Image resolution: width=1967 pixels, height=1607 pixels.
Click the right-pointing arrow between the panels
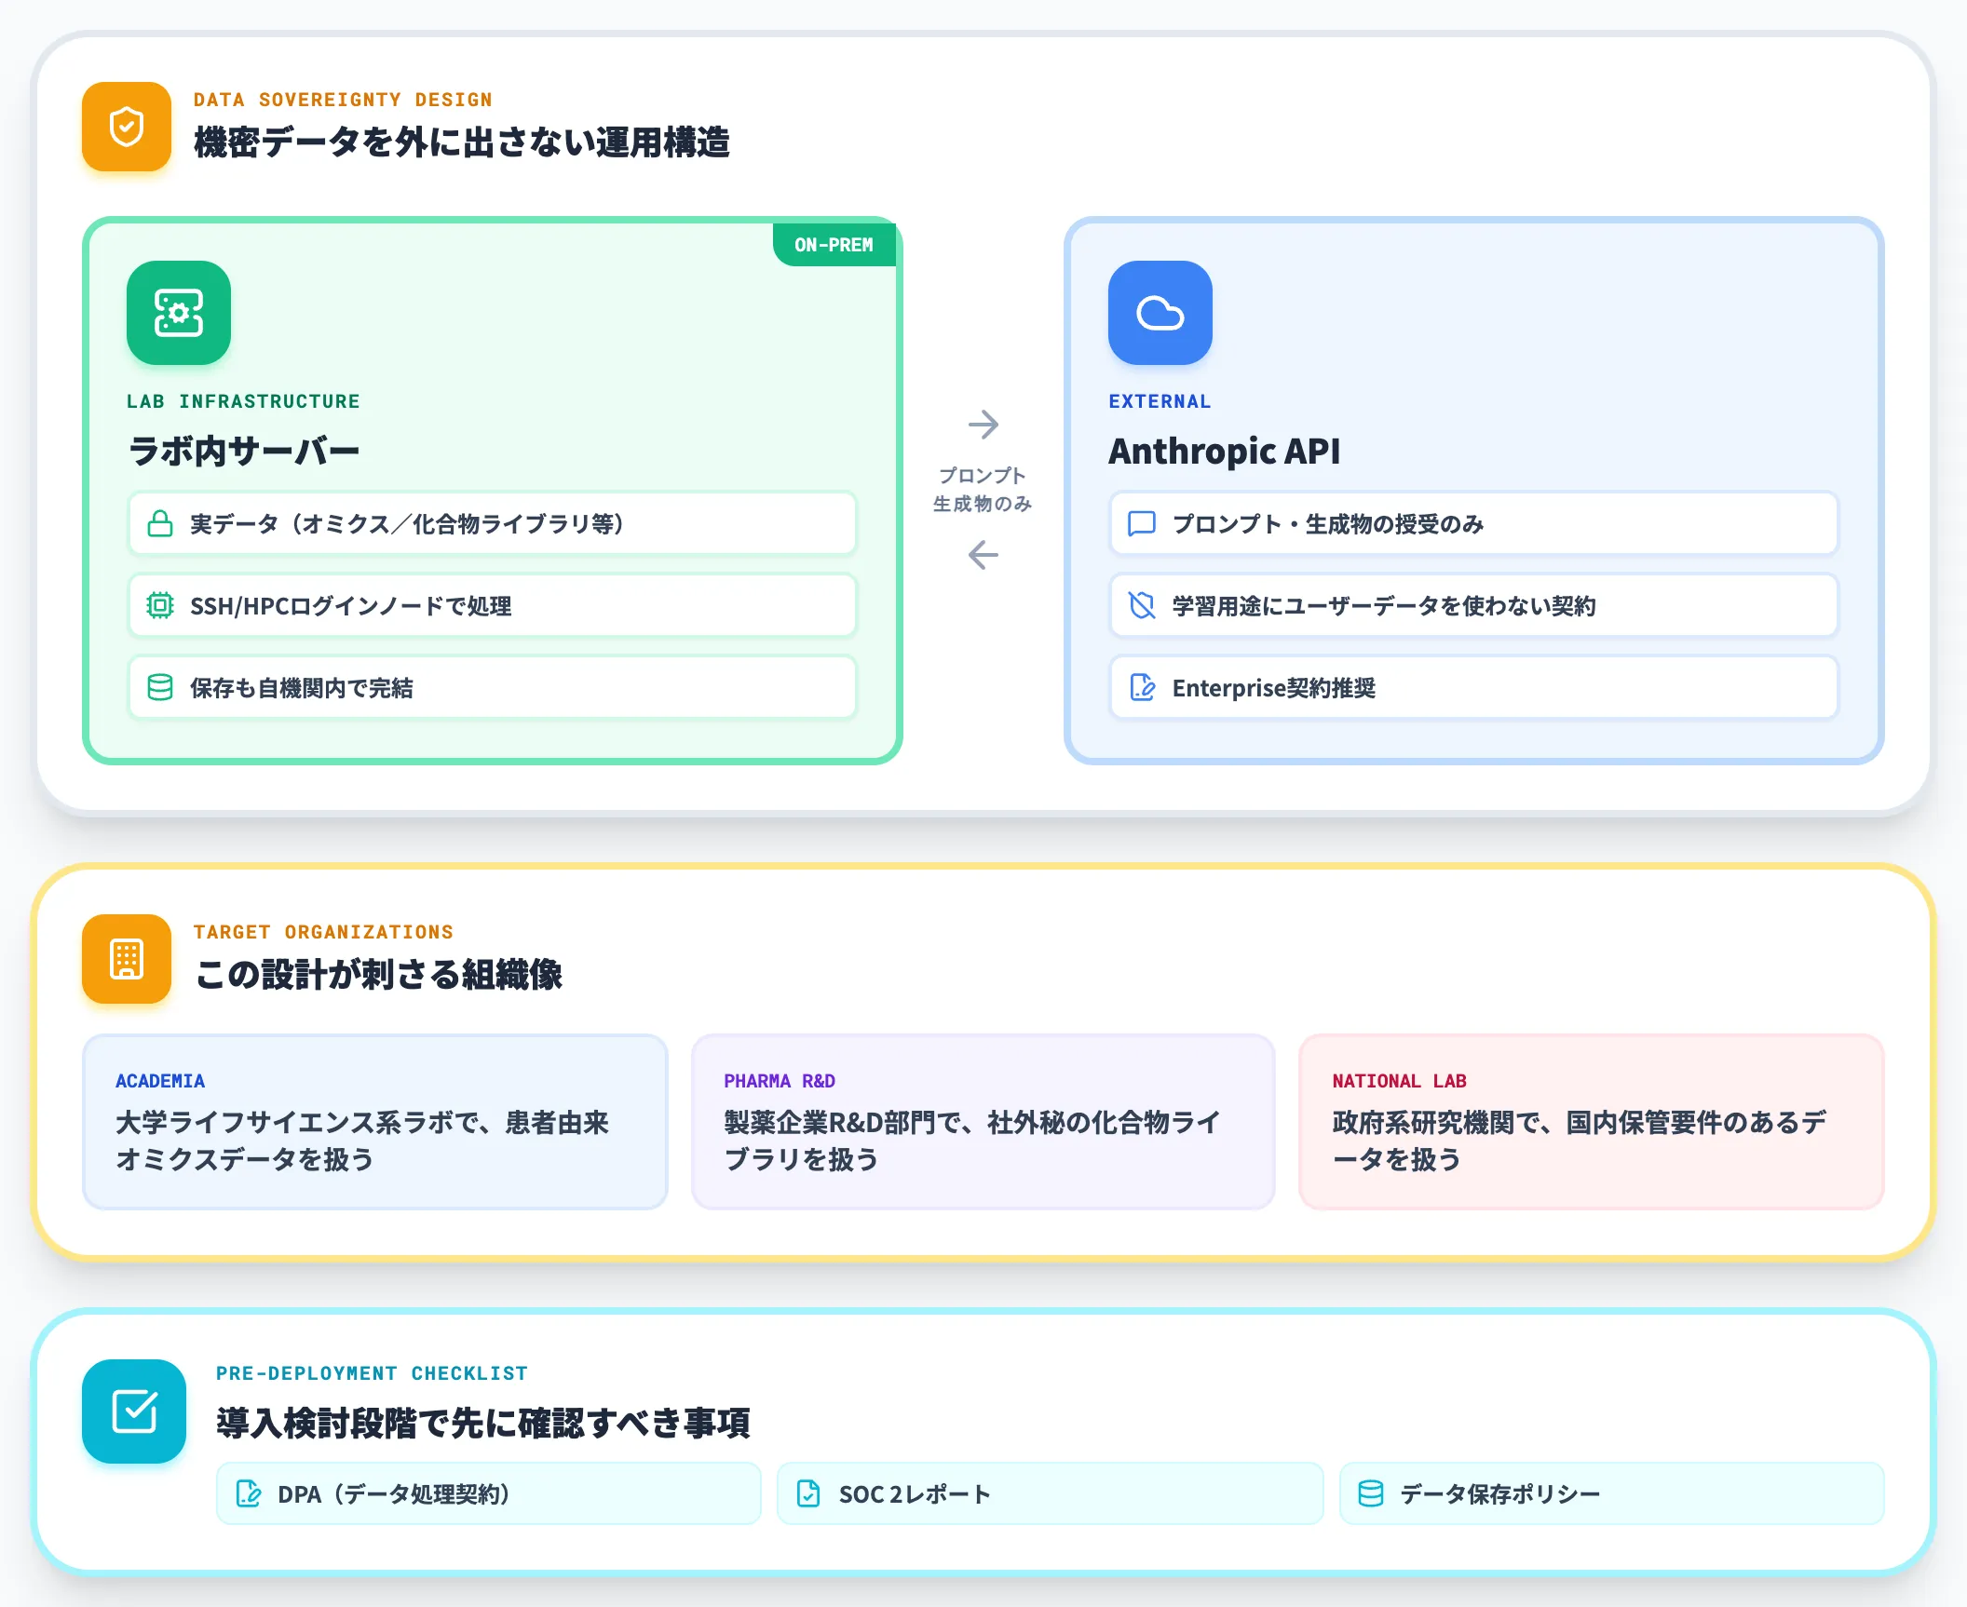pos(983,425)
